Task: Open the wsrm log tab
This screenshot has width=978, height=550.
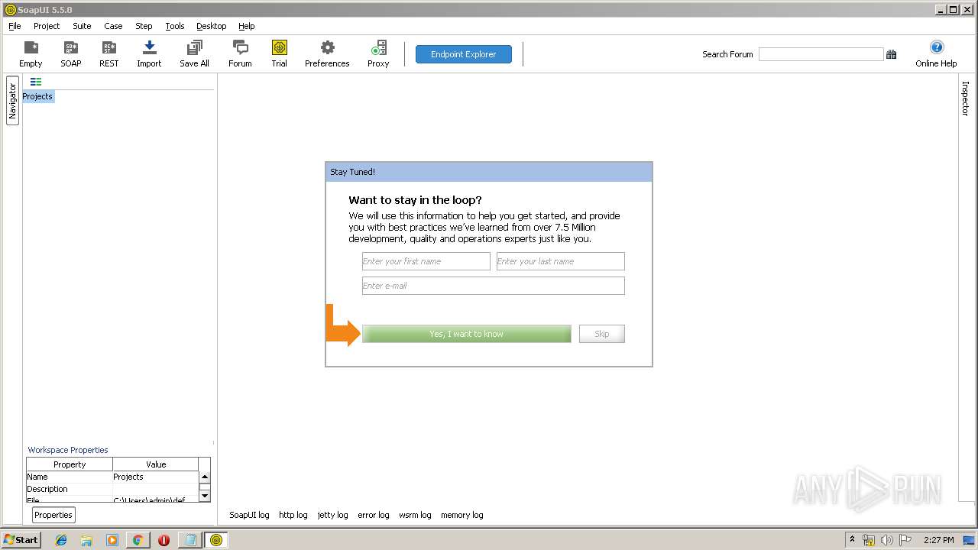Action: [415, 515]
